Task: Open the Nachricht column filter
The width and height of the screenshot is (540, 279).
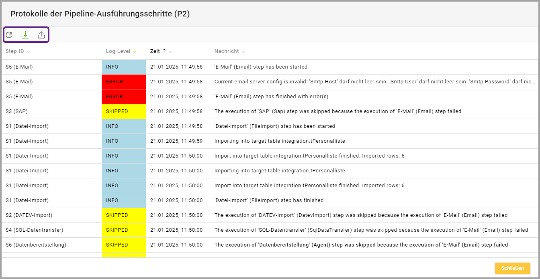Action: (243, 51)
